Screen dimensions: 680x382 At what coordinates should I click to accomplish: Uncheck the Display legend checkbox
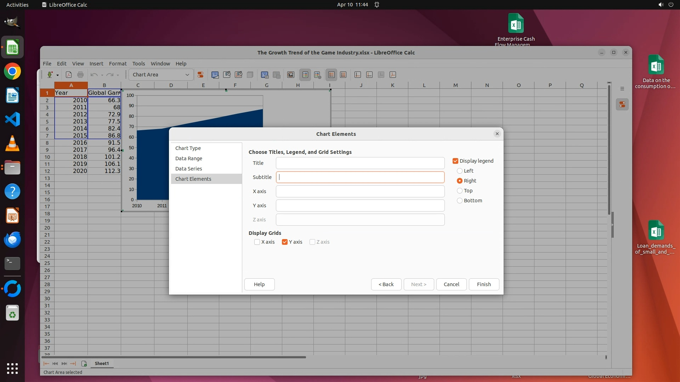pyautogui.click(x=455, y=161)
